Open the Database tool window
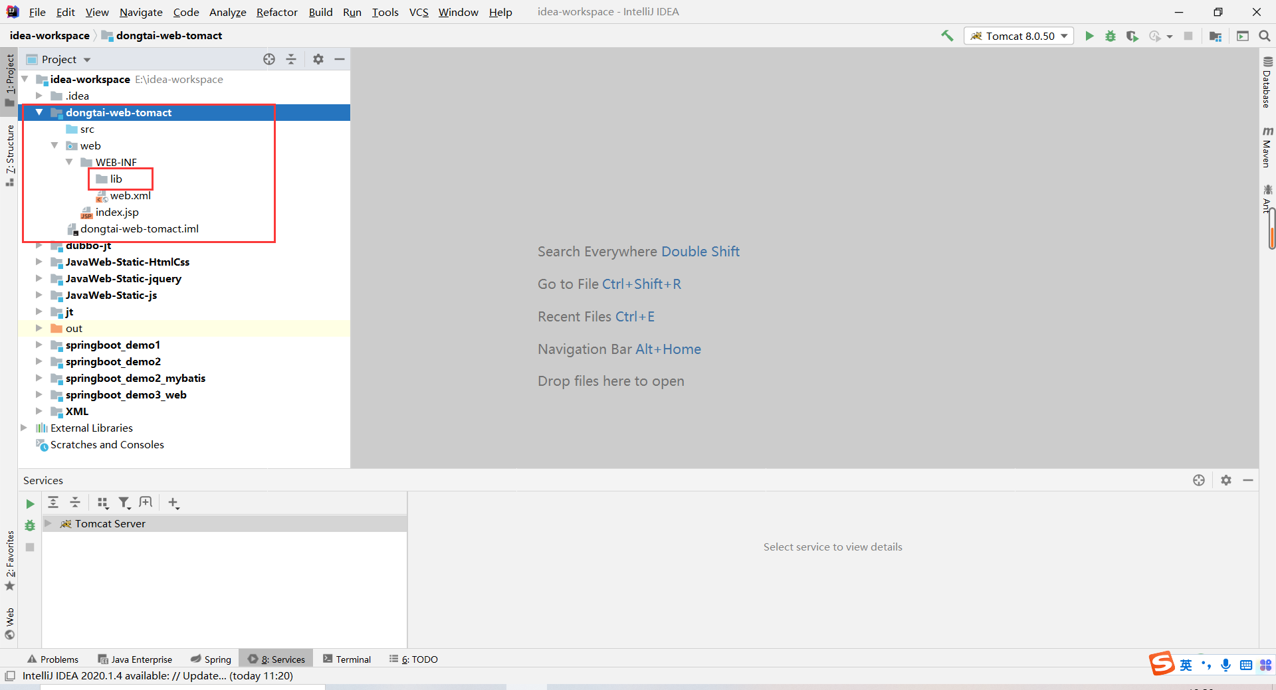The width and height of the screenshot is (1276, 690). (x=1267, y=82)
